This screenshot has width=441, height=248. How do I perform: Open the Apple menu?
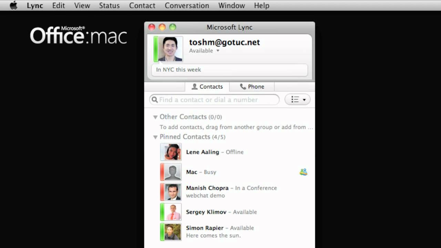(13, 6)
